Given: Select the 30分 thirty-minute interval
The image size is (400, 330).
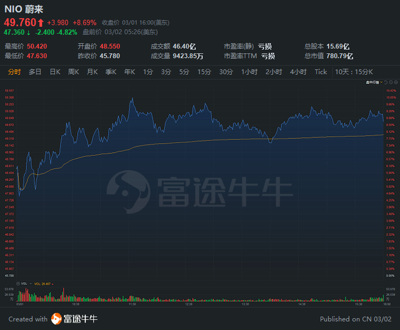Looking at the screenshot, I should pyautogui.click(x=226, y=72).
